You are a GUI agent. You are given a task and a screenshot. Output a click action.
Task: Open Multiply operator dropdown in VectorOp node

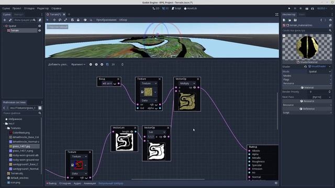tap(187, 84)
